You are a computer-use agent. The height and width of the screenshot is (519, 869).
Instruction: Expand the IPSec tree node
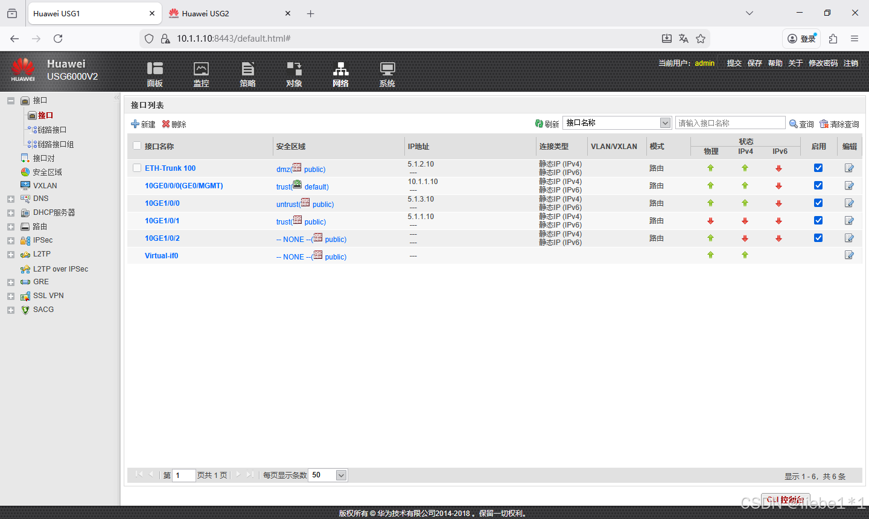pyautogui.click(x=11, y=241)
